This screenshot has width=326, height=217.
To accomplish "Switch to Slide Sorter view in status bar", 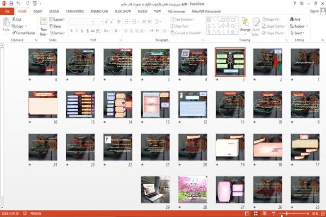I will pyautogui.click(x=256, y=213).
